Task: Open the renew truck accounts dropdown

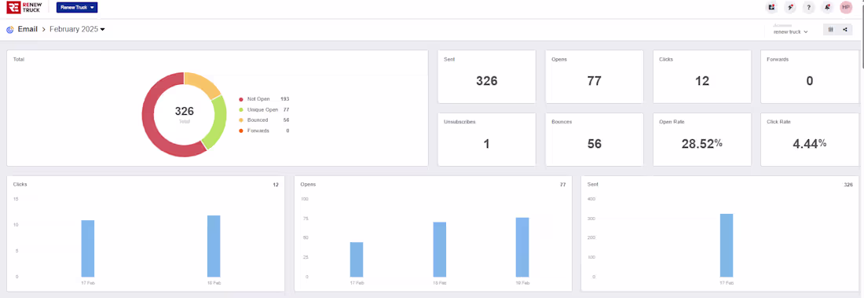Action: (x=791, y=31)
